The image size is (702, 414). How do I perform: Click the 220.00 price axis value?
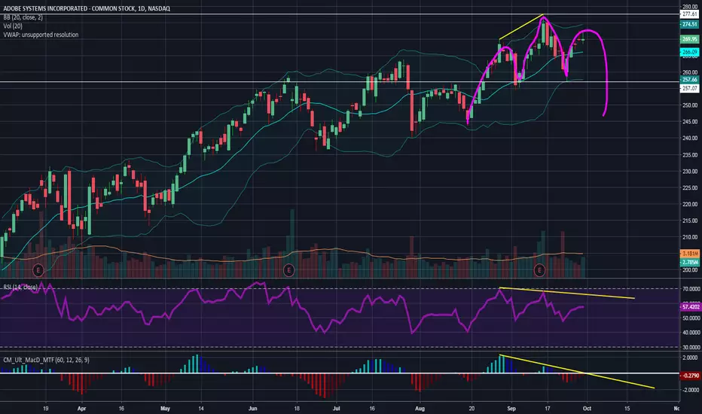tap(690, 204)
